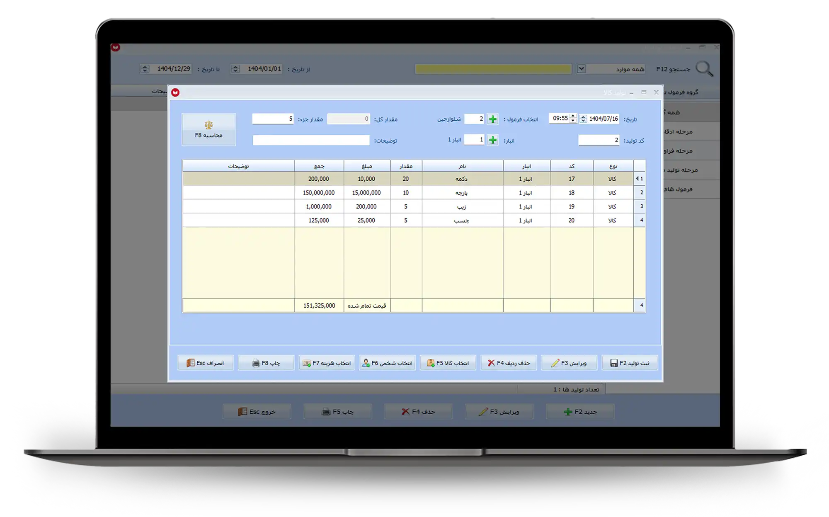Open the 'همه موارد' dropdown arrow
This screenshot has width=829, height=517.
[581, 69]
